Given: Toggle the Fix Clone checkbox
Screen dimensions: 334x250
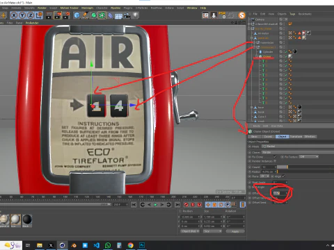Looking at the screenshot, I should (x=275, y=157).
